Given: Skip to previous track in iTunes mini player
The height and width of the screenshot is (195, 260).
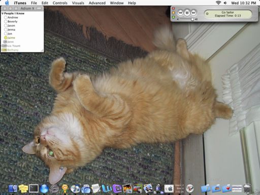Looking at the screenshot, I should 180,13.
